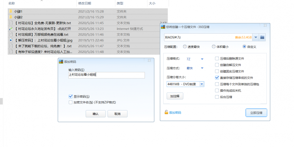Click the browse folder icon beside archive name
The height and width of the screenshot is (147, 294).
pos(262,37)
